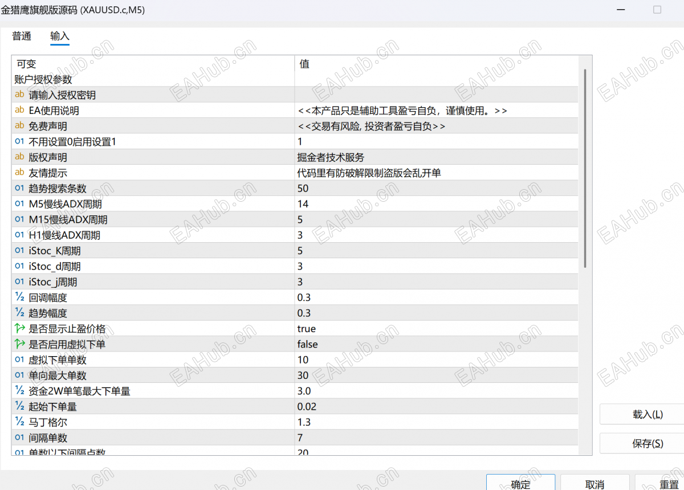Click the ab icon beside 友情提示
Screen dimensions: 684x490
pos(19,173)
